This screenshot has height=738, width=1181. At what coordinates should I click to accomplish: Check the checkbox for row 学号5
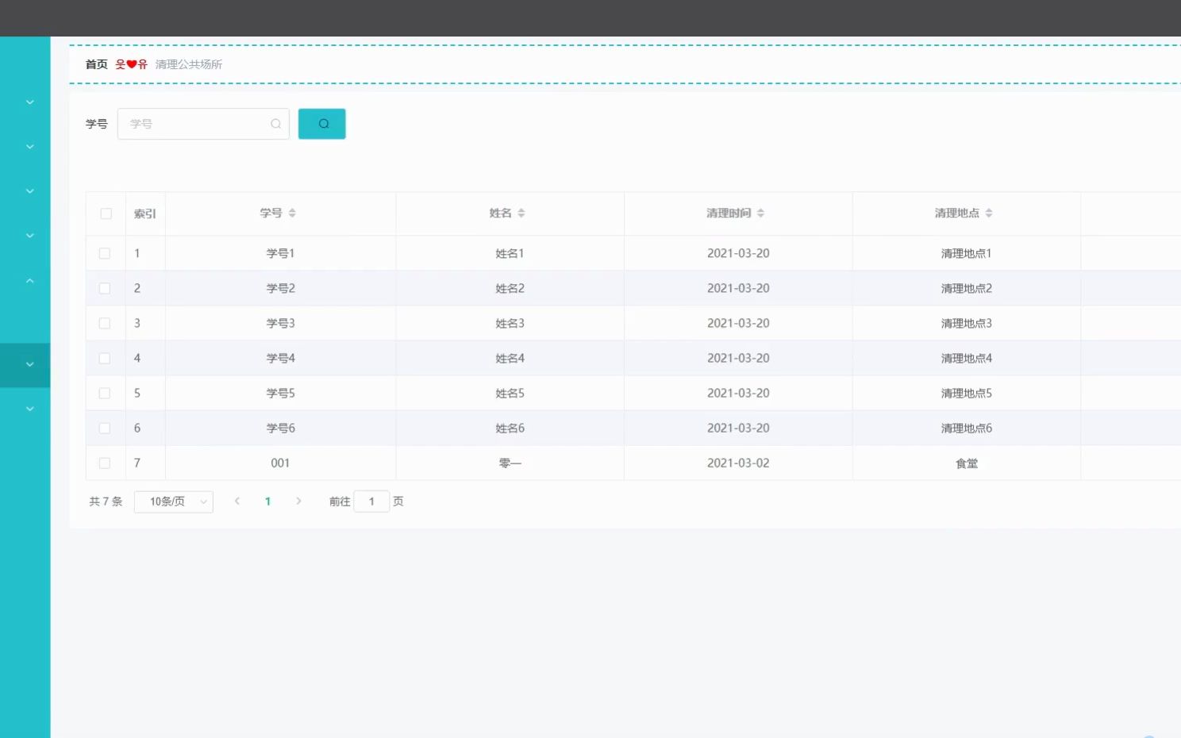[105, 393]
